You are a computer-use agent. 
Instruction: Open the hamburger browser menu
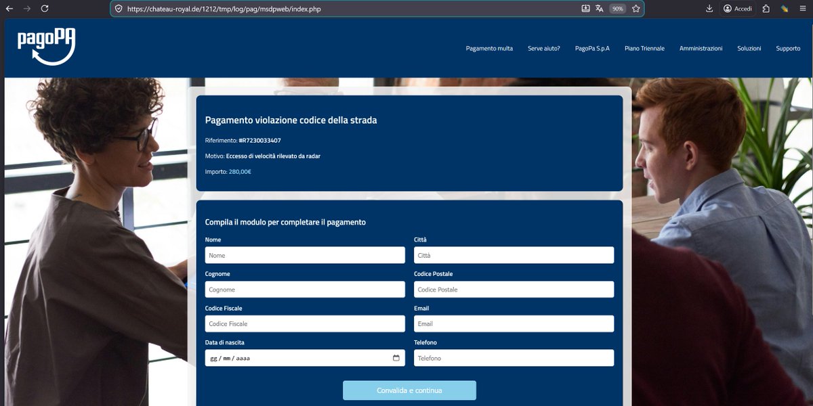click(801, 9)
